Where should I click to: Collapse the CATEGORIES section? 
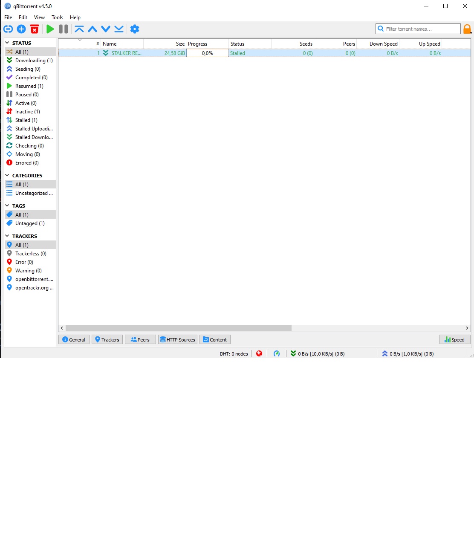pyautogui.click(x=7, y=175)
